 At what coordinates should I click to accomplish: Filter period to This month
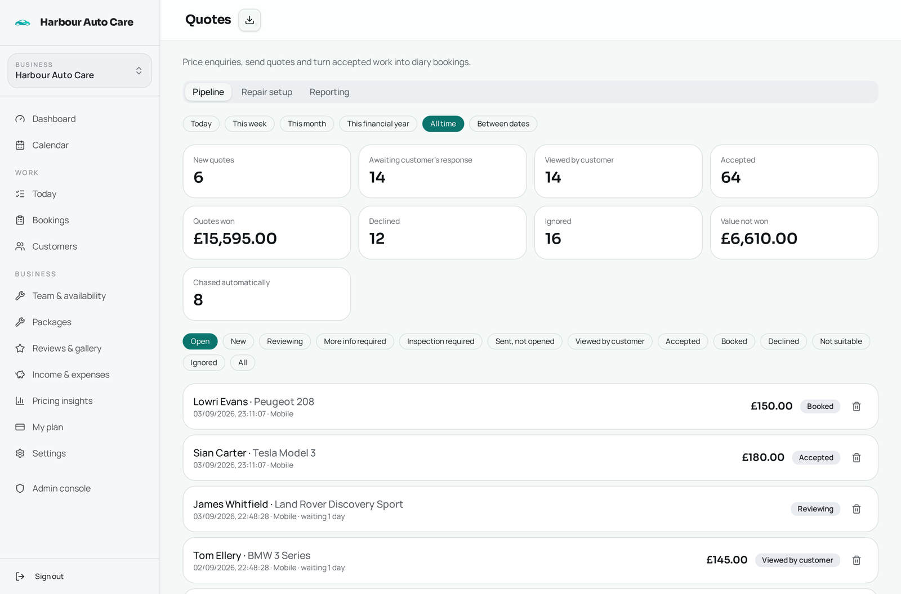click(x=307, y=124)
